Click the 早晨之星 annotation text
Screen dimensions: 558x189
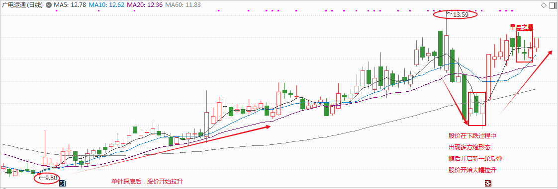[522, 27]
